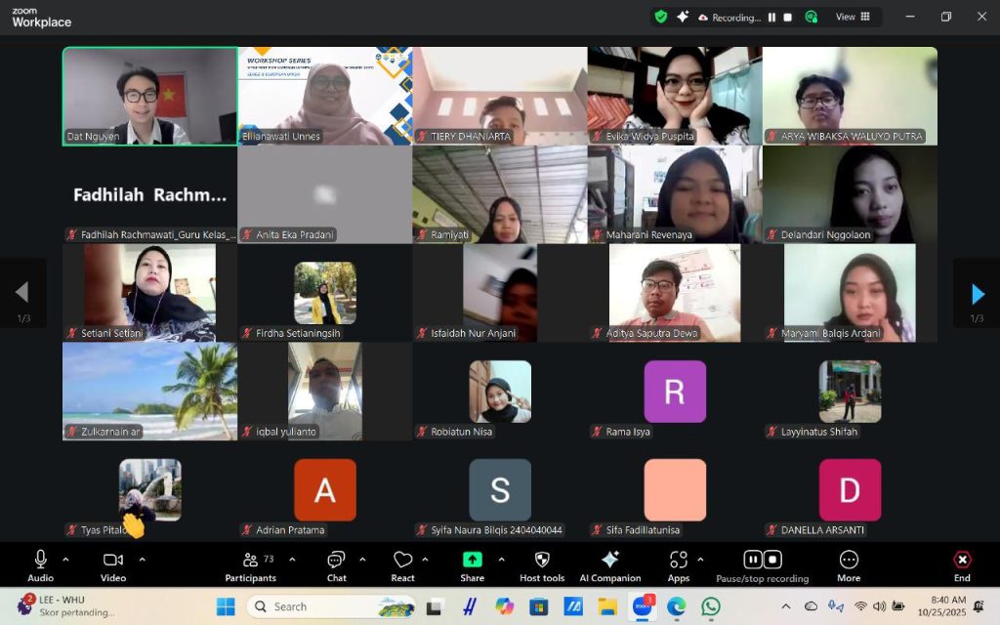The height and width of the screenshot is (625, 1000).
Task: Open the Chat panel
Action: (x=336, y=561)
